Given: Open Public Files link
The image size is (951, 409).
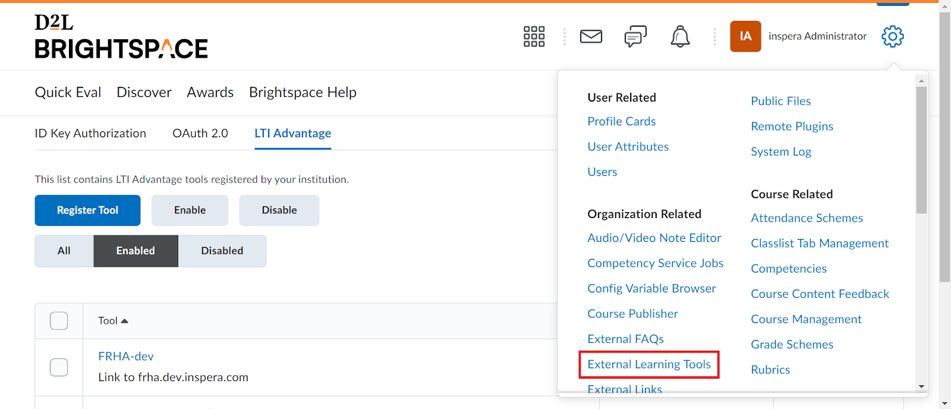Looking at the screenshot, I should 781,101.
